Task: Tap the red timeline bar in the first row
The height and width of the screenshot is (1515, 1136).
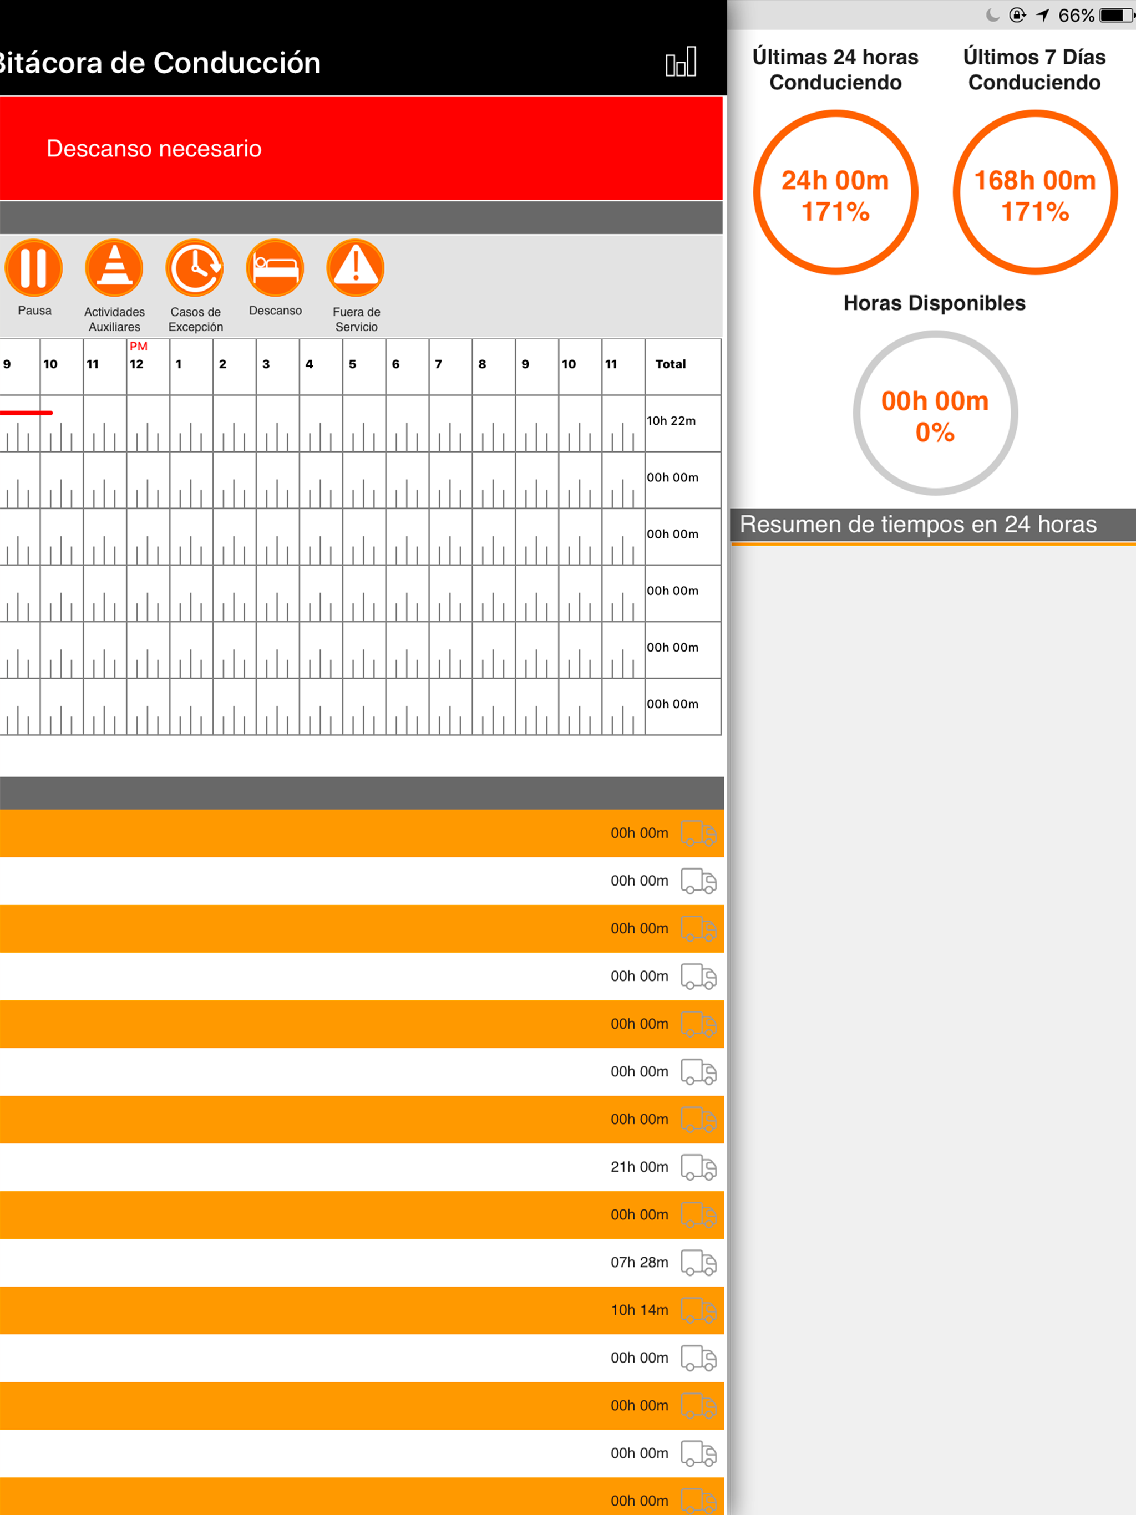Action: tap(26, 413)
